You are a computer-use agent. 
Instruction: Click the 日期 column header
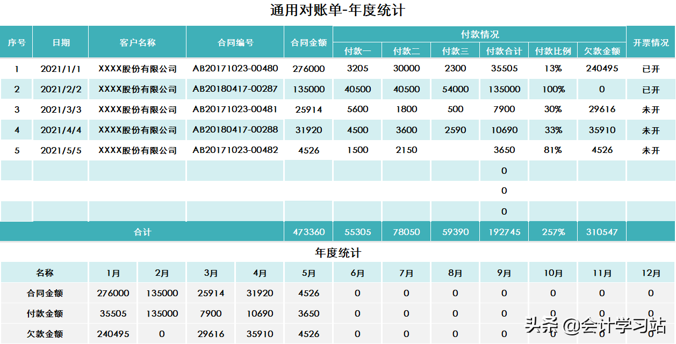[x=61, y=43]
